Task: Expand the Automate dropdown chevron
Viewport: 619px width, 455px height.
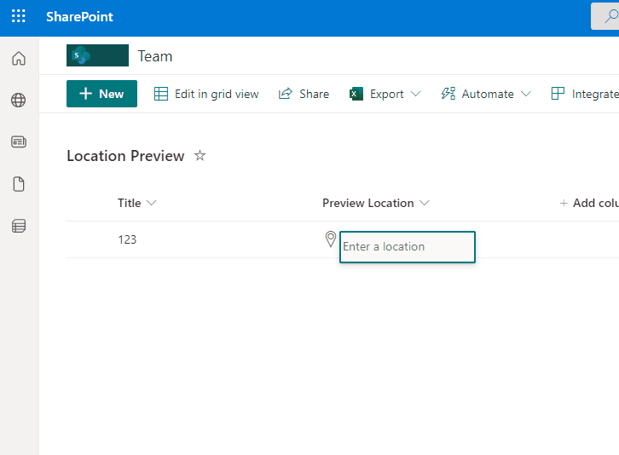Action: [x=526, y=94]
